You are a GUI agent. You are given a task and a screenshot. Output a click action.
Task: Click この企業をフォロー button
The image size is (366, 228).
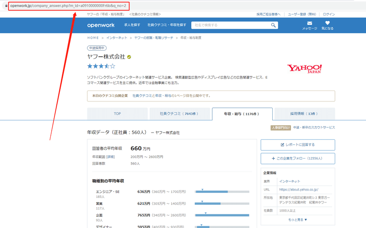click(x=298, y=159)
